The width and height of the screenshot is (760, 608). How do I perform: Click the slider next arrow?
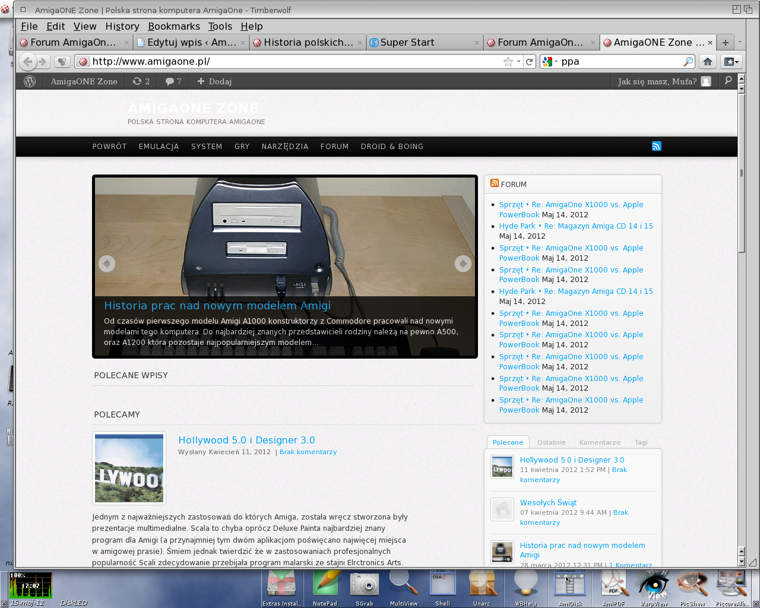click(x=463, y=264)
